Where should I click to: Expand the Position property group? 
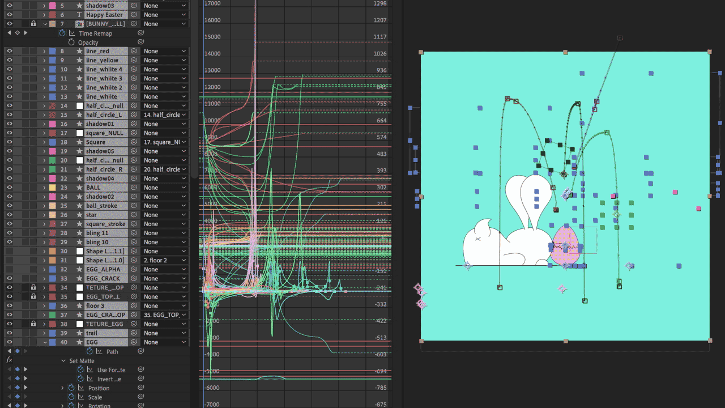pos(62,388)
